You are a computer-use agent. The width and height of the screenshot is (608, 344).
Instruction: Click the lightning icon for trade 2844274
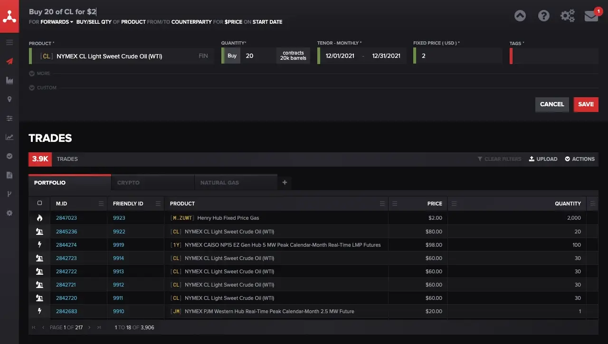(39, 245)
